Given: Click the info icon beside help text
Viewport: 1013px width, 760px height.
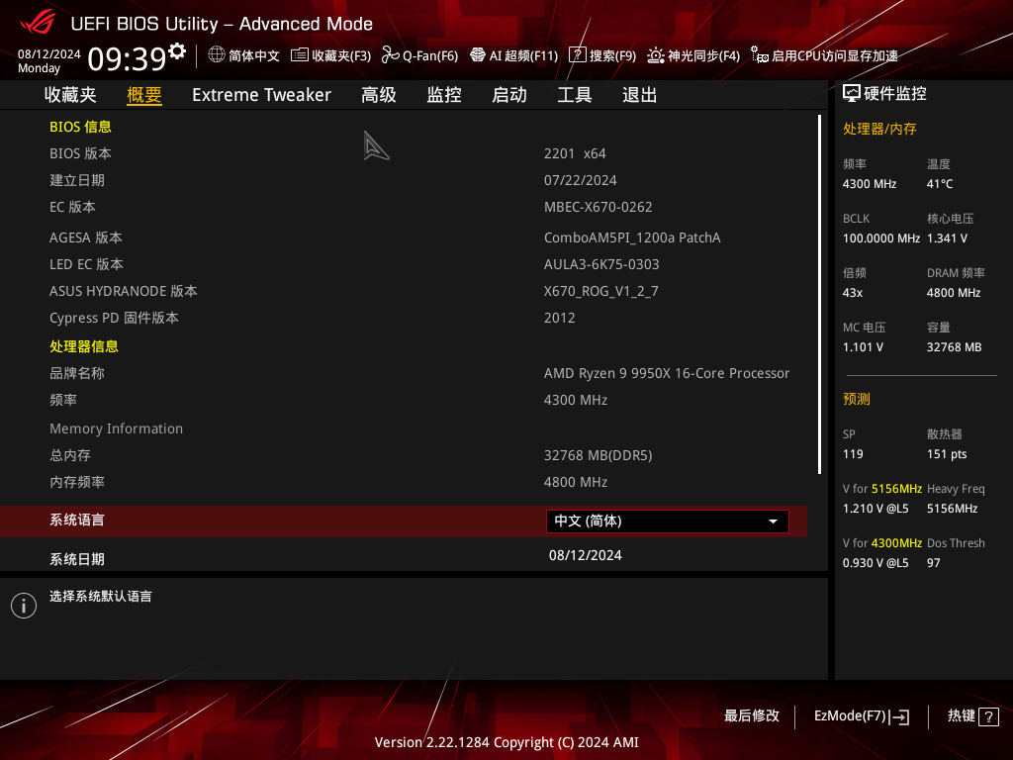Looking at the screenshot, I should pyautogui.click(x=24, y=606).
